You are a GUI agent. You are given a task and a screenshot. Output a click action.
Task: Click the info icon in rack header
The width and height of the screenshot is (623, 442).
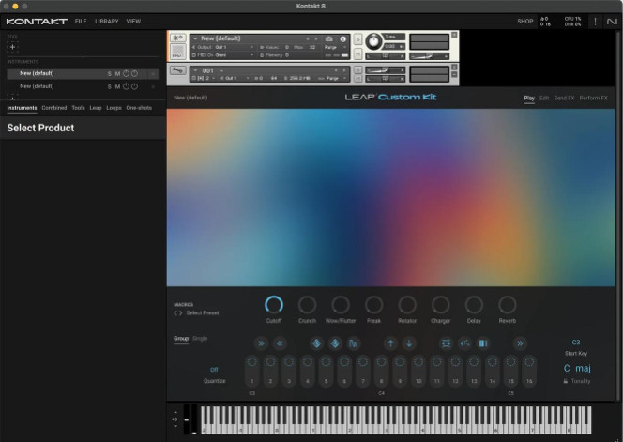(342, 39)
